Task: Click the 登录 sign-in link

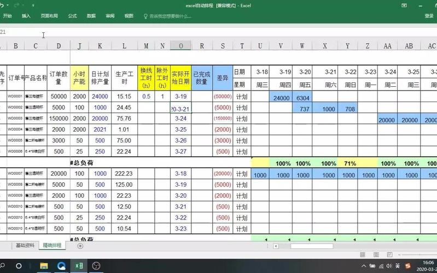Action: (429, 16)
